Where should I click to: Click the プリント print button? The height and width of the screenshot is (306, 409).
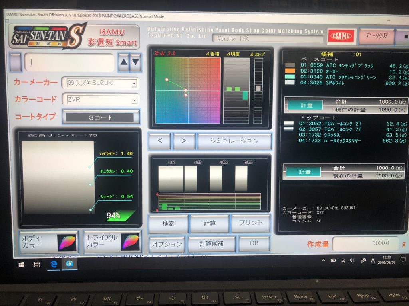(250, 223)
